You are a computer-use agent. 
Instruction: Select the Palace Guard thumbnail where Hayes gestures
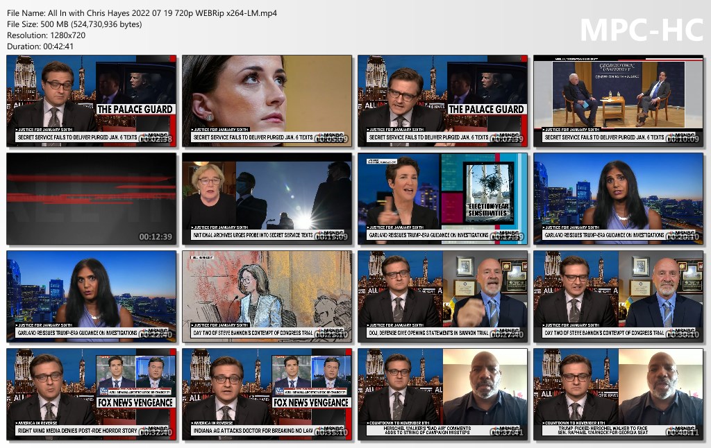pos(442,101)
